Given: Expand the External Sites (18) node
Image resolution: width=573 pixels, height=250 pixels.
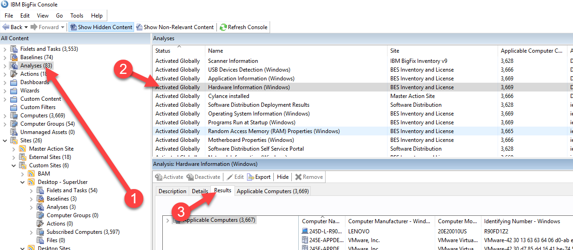Looking at the screenshot, I should click(13, 157).
